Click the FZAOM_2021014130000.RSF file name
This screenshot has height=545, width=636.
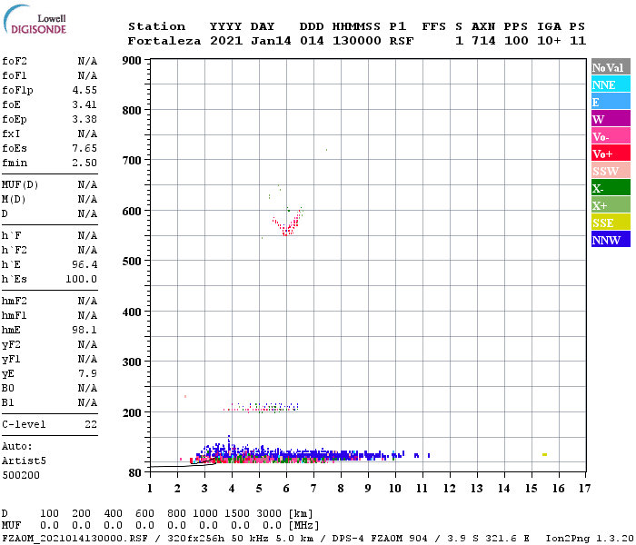(75, 538)
